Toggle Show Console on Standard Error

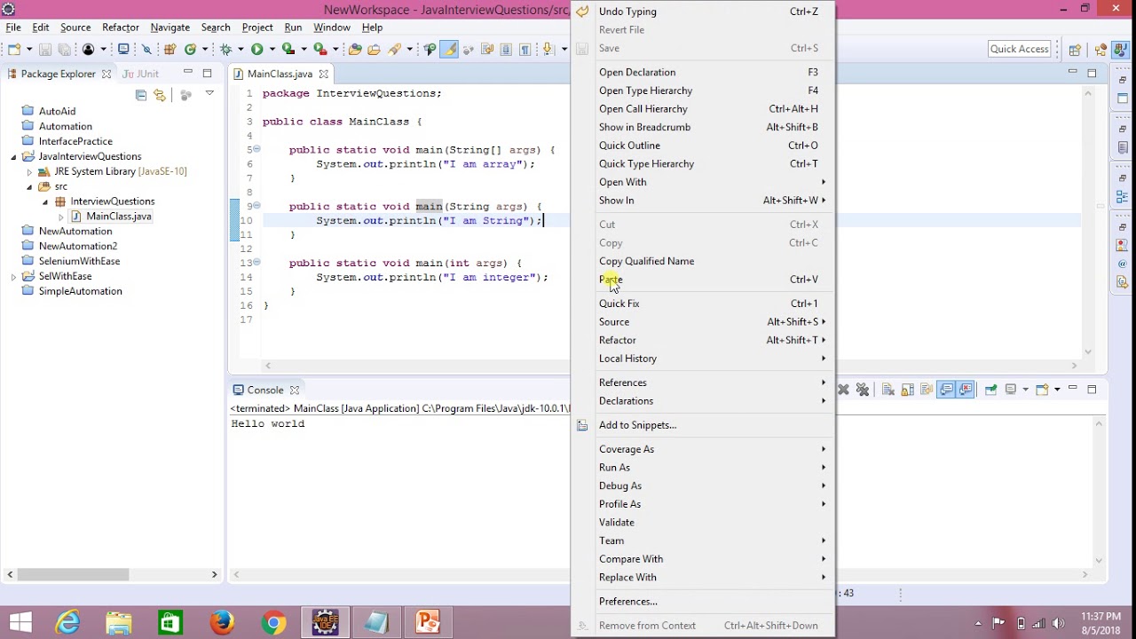click(966, 390)
